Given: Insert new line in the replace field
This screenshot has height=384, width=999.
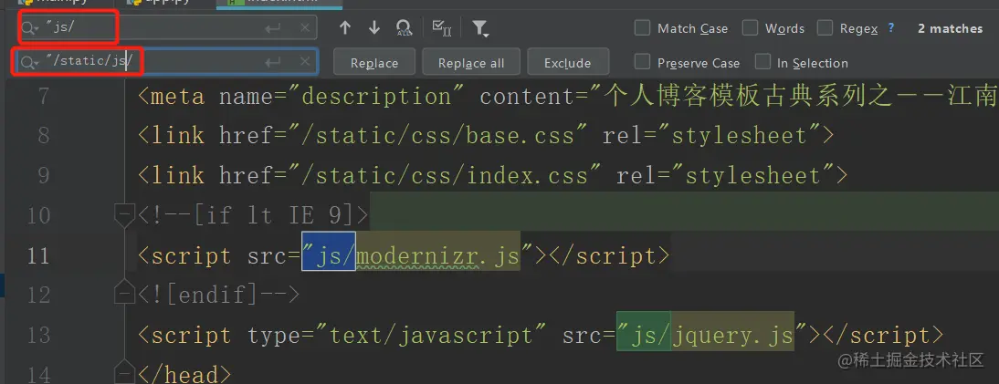Looking at the screenshot, I should pyautogui.click(x=273, y=62).
